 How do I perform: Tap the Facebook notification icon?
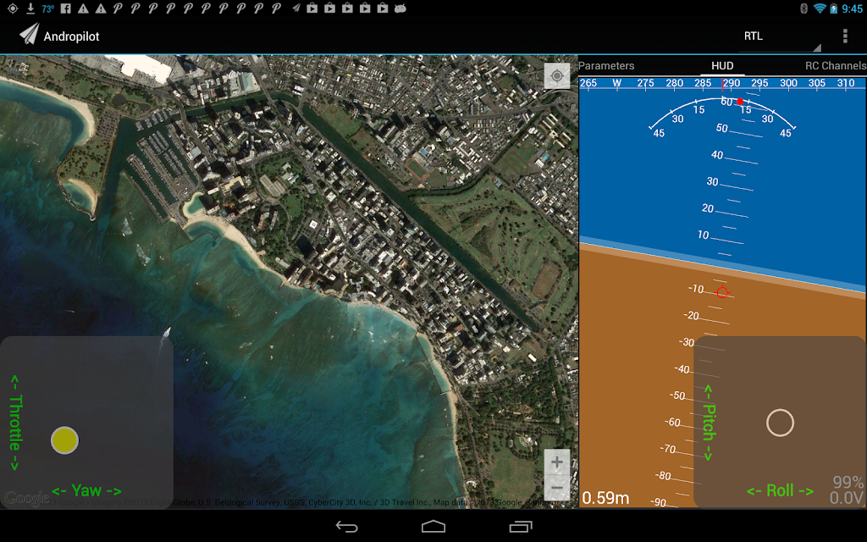[65, 8]
